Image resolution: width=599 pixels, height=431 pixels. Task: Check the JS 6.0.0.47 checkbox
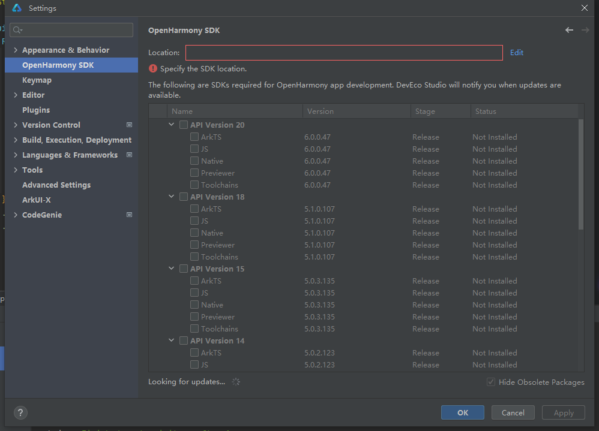194,149
